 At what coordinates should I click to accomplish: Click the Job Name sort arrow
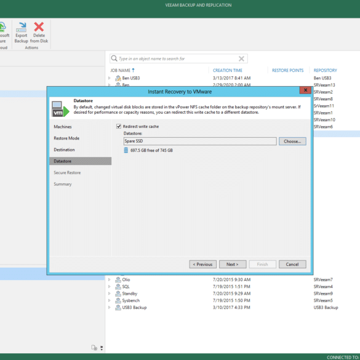(x=133, y=70)
